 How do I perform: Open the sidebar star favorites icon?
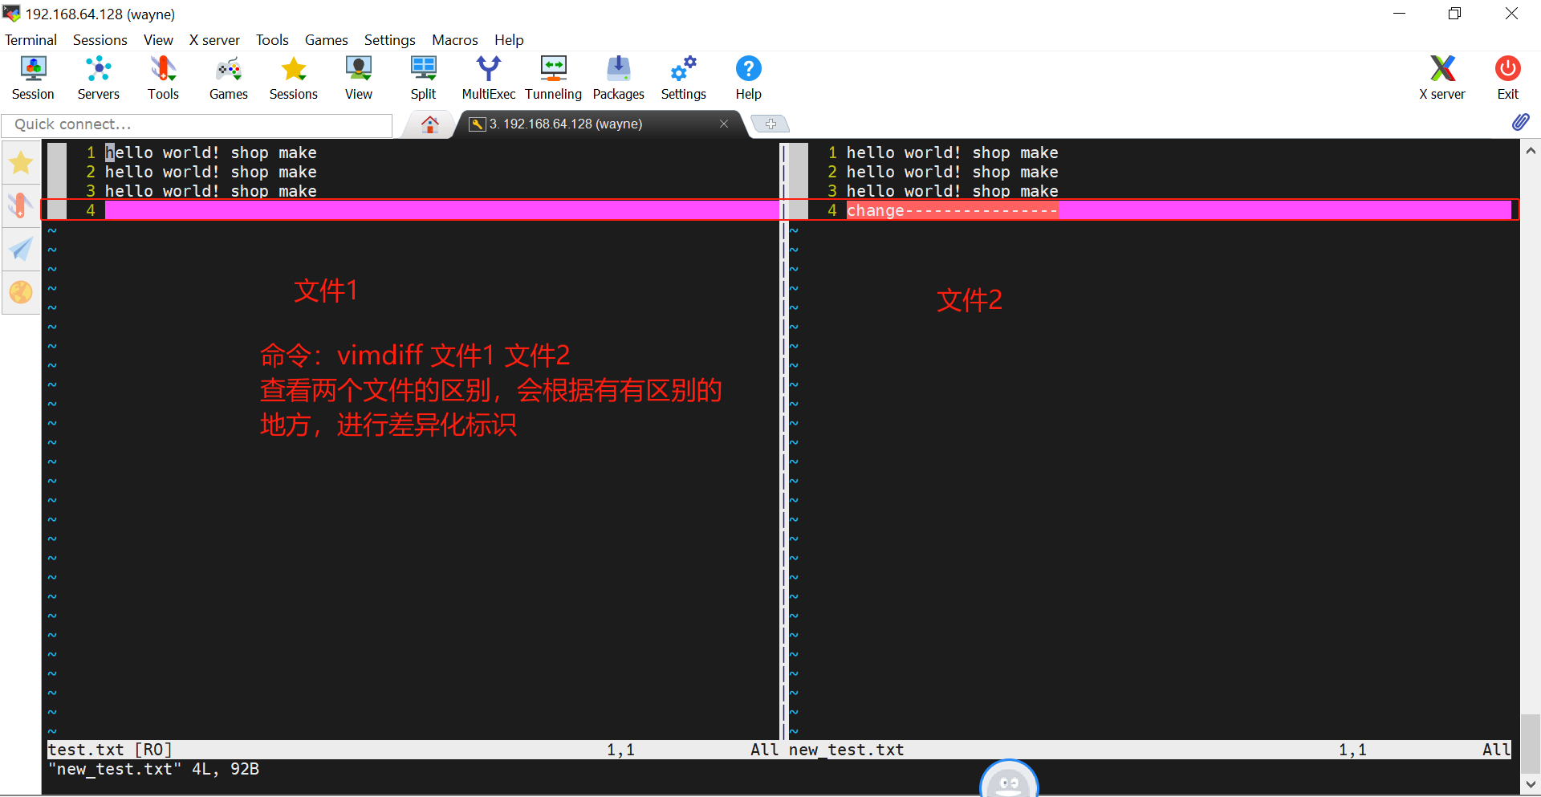tap(21, 163)
